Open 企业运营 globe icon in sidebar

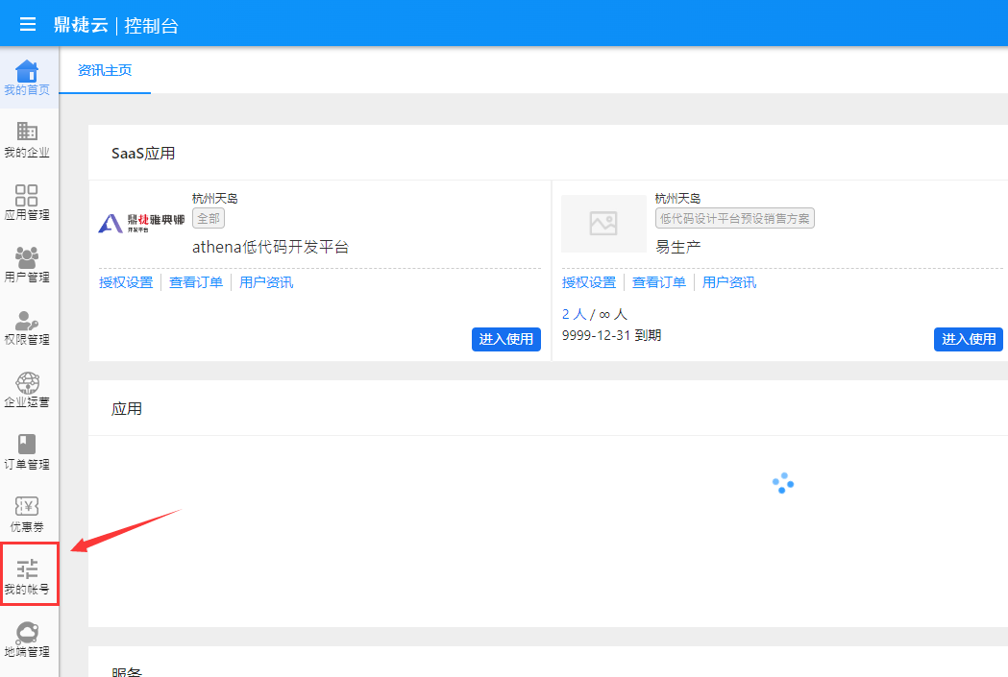click(x=27, y=382)
